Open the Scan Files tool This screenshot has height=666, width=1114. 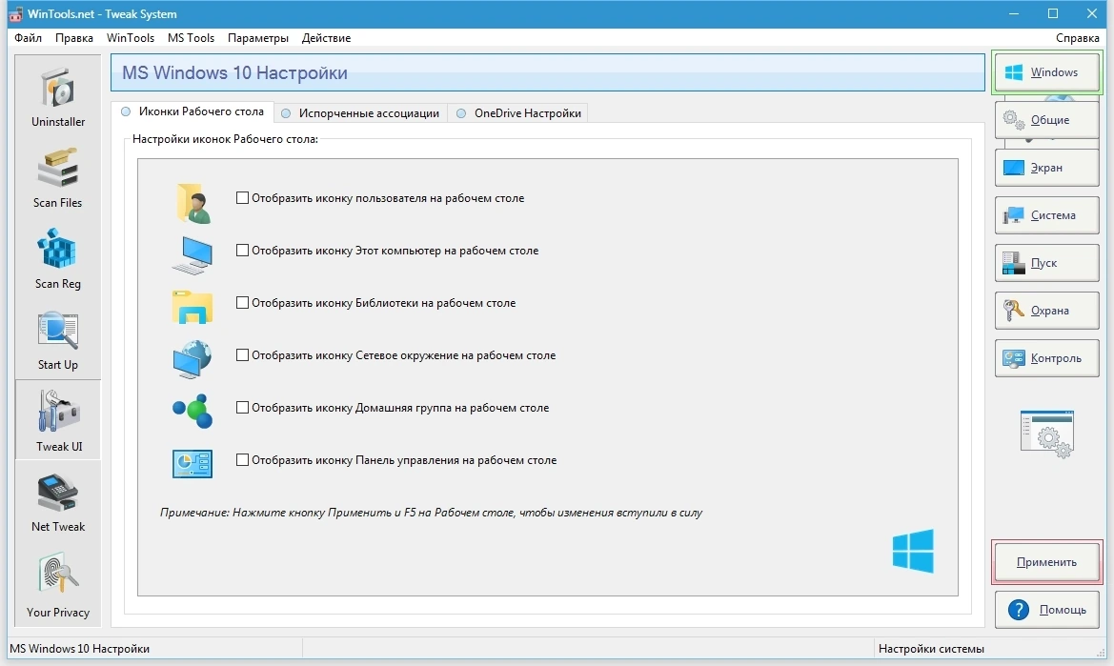pyautogui.click(x=58, y=179)
